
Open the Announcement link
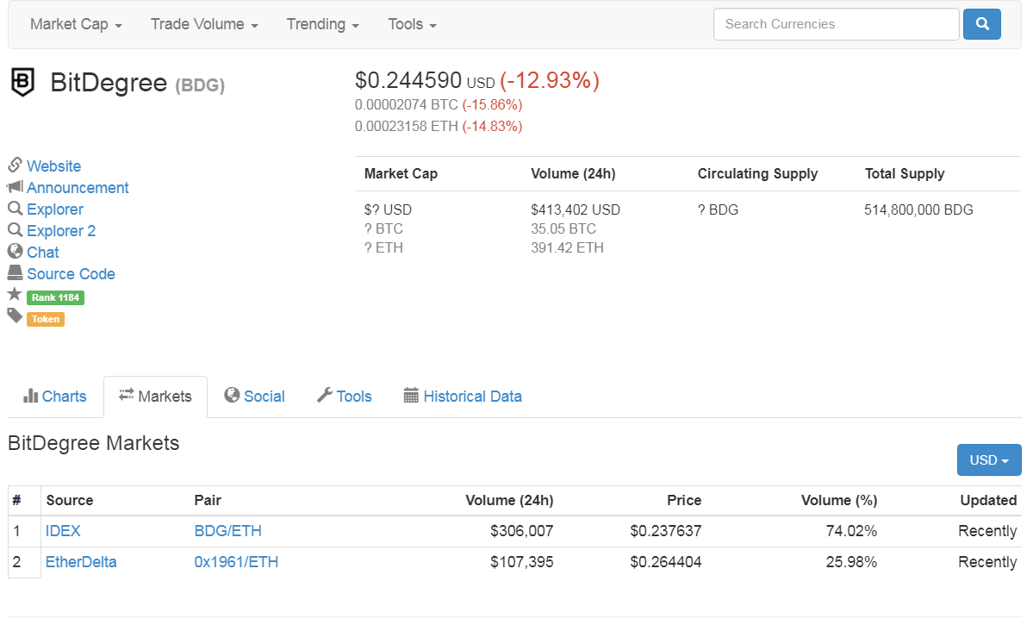pyautogui.click(x=78, y=188)
